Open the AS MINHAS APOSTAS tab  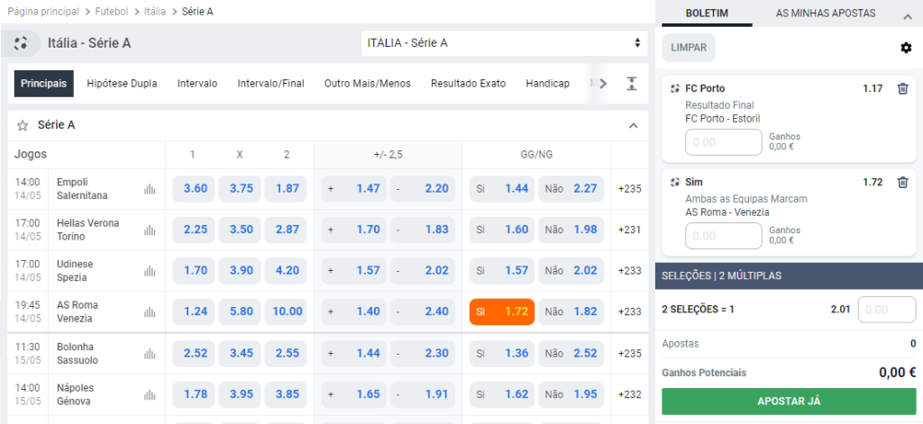point(825,14)
